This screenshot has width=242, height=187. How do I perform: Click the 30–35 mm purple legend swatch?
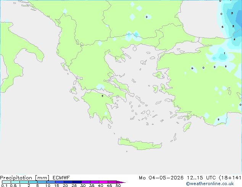tap(86, 182)
